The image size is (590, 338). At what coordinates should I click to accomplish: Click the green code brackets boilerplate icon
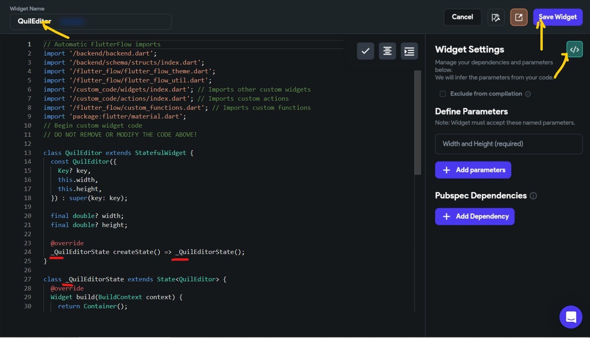coord(574,50)
